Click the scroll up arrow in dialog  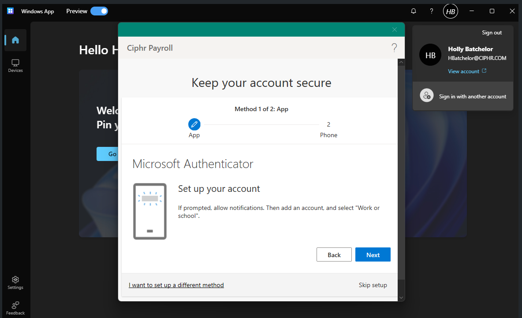click(401, 62)
